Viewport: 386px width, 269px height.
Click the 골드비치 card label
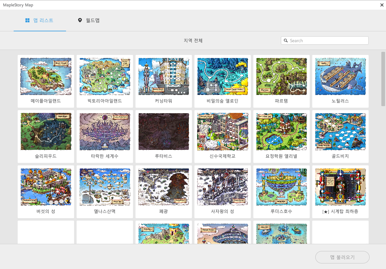tap(340, 156)
